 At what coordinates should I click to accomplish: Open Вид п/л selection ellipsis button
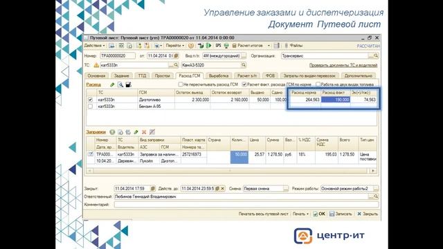pyautogui.click(x=244, y=56)
